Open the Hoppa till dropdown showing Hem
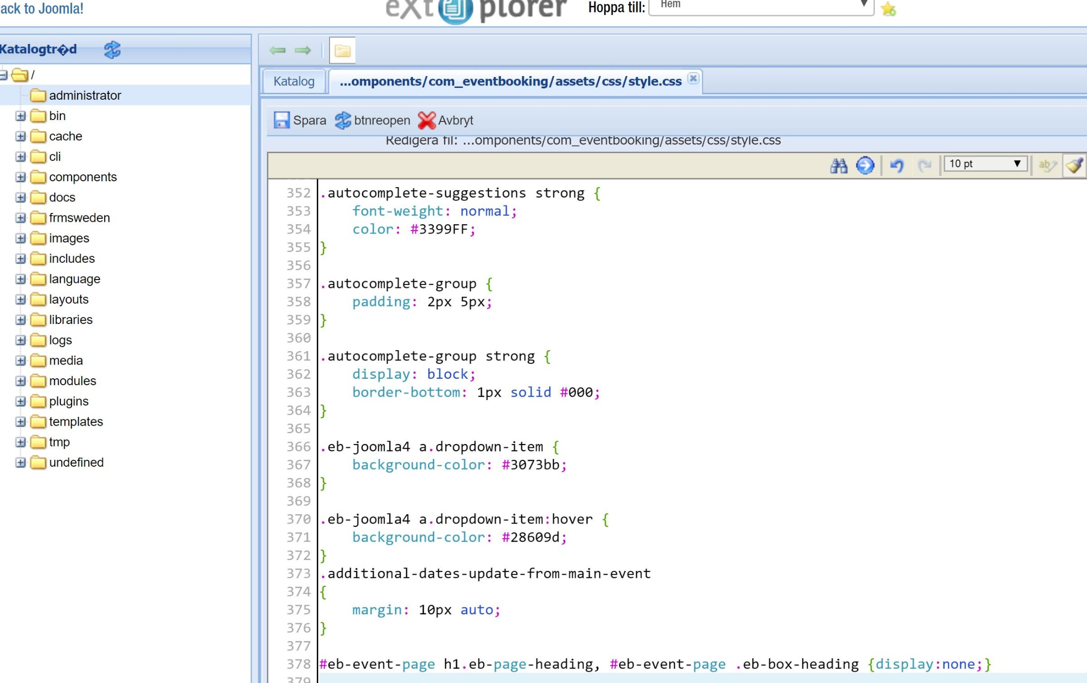The width and height of the screenshot is (1087, 683). point(761,6)
